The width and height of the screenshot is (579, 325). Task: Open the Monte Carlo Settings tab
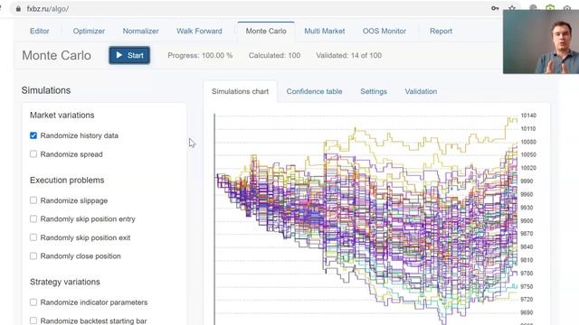tap(374, 91)
